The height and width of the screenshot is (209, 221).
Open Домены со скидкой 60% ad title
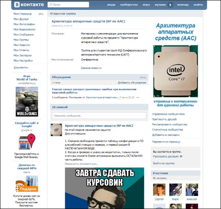[27, 167]
